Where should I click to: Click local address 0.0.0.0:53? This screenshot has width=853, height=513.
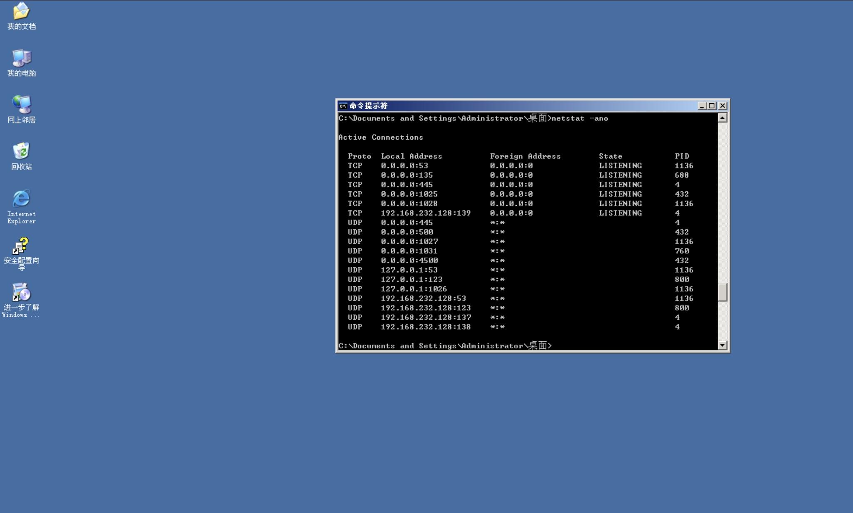click(x=404, y=166)
